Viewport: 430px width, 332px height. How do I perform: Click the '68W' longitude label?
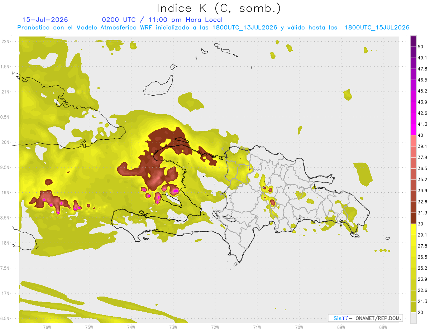pos(383,327)
